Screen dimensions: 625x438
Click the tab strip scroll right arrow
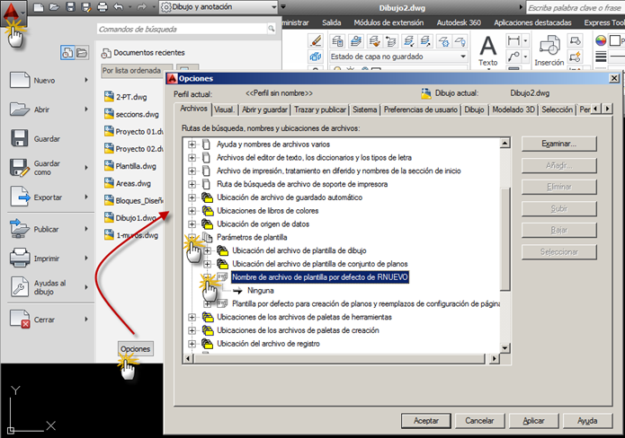point(607,109)
